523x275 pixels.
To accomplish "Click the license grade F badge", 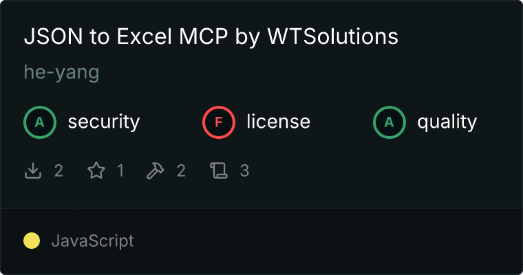I will (x=219, y=122).
